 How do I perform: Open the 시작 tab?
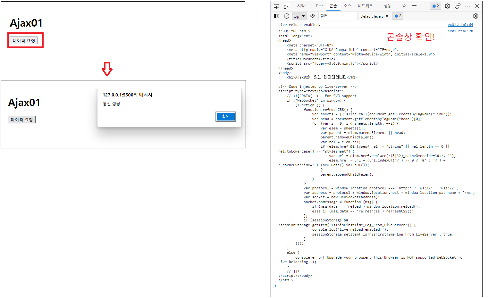click(x=301, y=6)
